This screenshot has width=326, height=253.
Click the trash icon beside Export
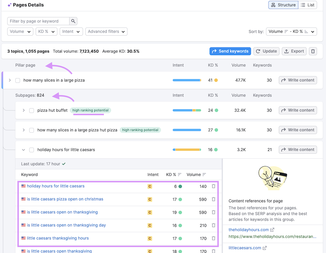pos(313,51)
